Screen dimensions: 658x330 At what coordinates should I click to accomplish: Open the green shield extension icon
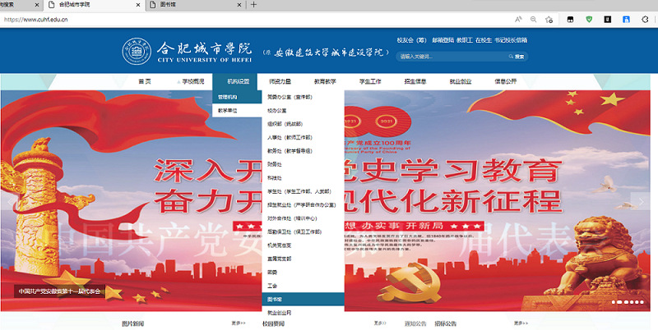(589, 19)
